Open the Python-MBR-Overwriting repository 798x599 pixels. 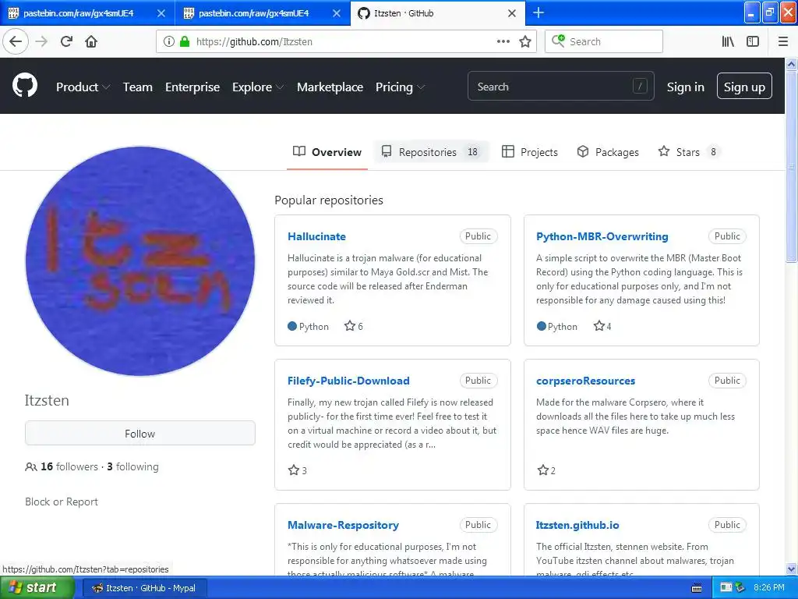[602, 236]
